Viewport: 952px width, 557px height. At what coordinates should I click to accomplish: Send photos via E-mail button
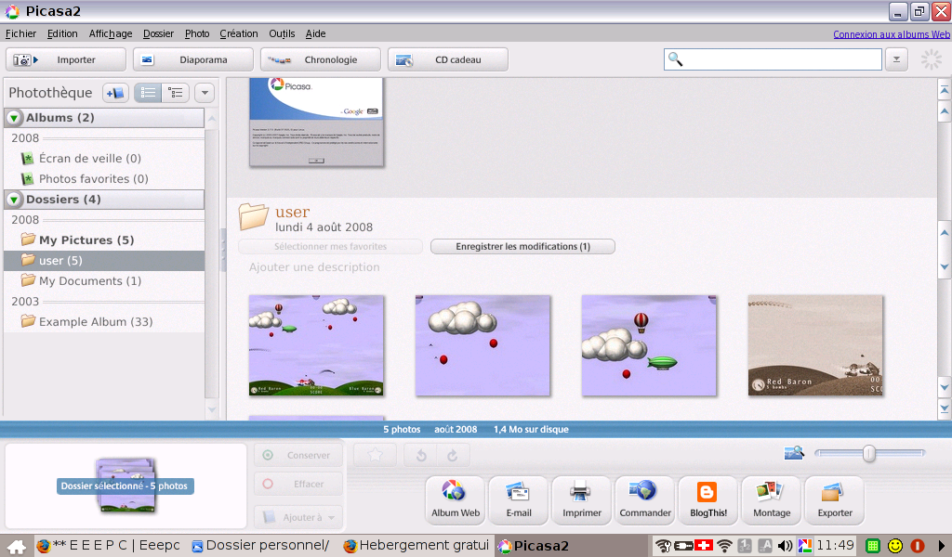point(519,499)
